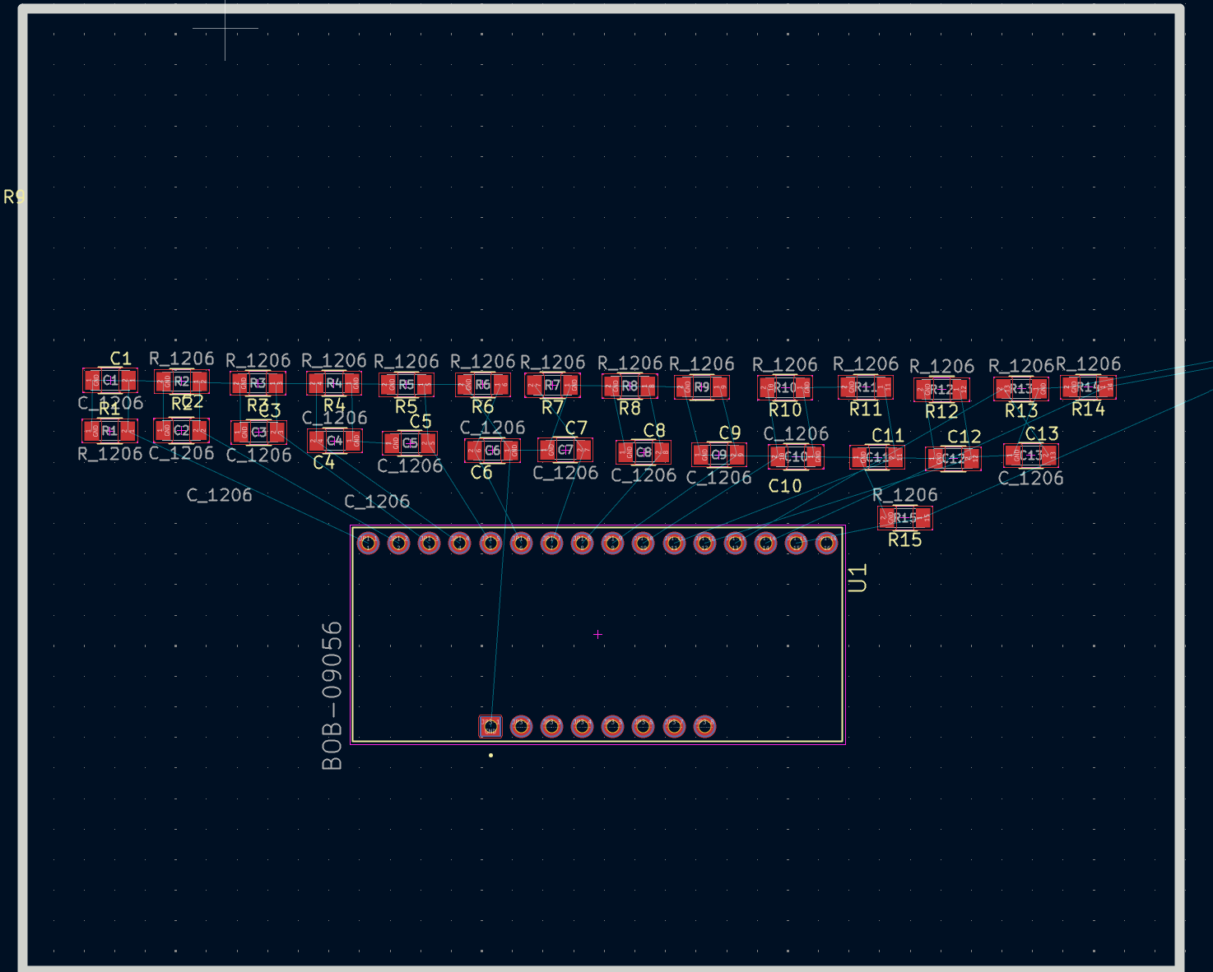Select the R6 resistor footprint pads

483,384
